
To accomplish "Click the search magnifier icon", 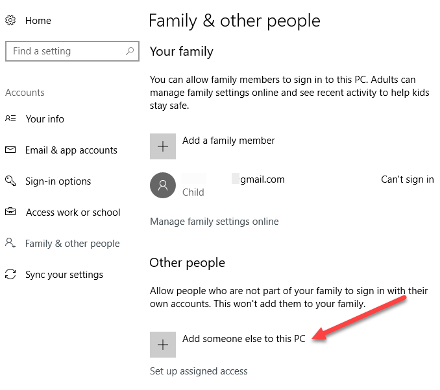I will [x=130, y=51].
